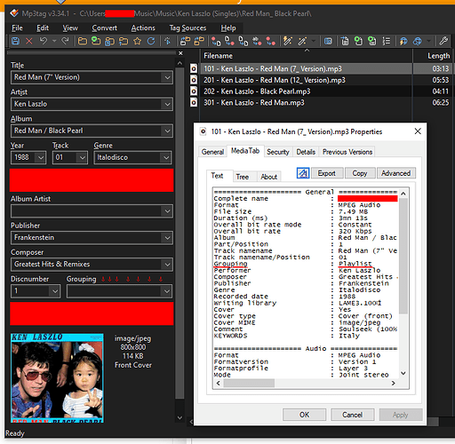Click the front cover album art thumbnail
The height and width of the screenshot is (444, 455).
[57, 378]
